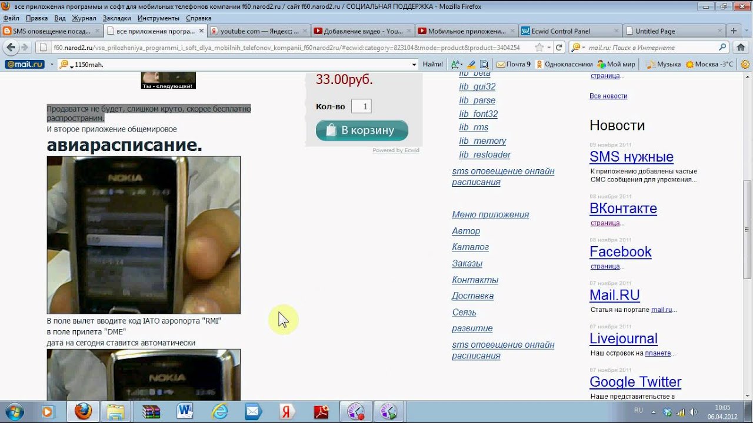Switch to the Untitled Page tab
Screen dimensions: 753x423
click(674, 31)
